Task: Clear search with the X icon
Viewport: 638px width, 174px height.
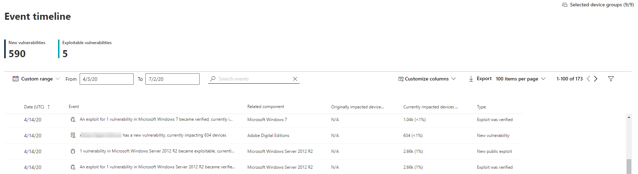Action: pyautogui.click(x=295, y=79)
